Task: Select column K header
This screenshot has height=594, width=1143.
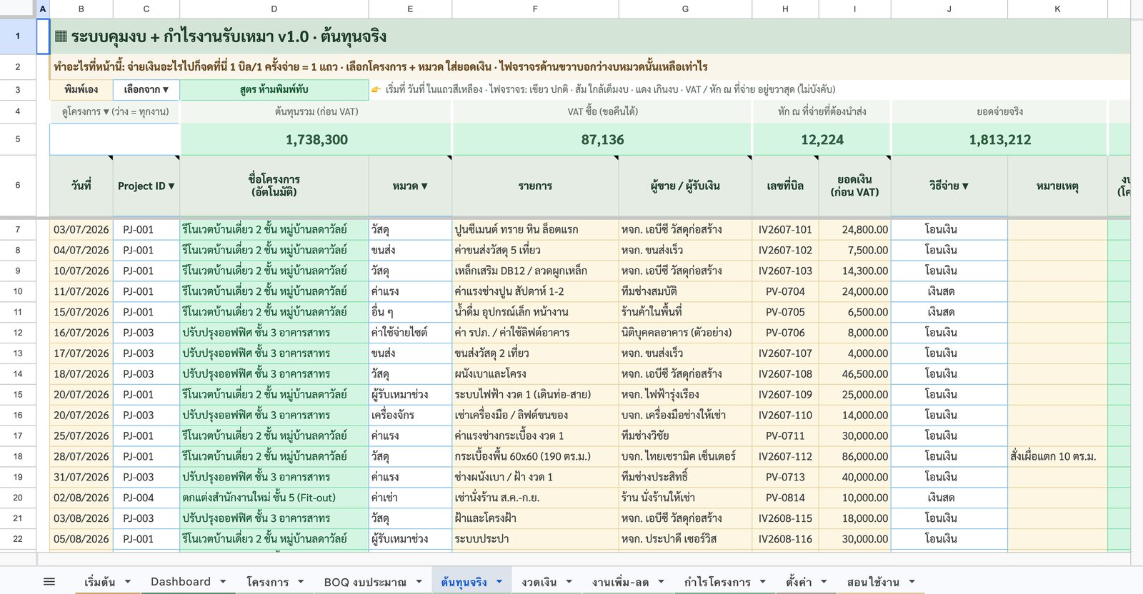Action: coord(1057,9)
